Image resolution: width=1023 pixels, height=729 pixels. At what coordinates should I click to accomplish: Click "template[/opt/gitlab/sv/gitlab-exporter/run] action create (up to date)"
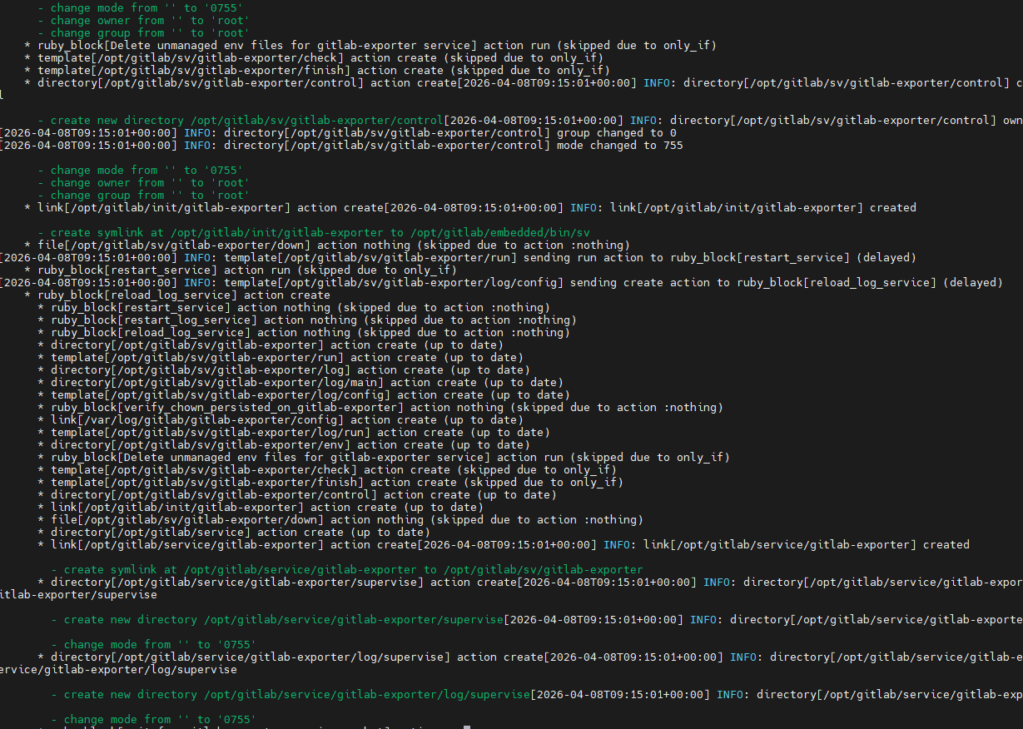287,357
